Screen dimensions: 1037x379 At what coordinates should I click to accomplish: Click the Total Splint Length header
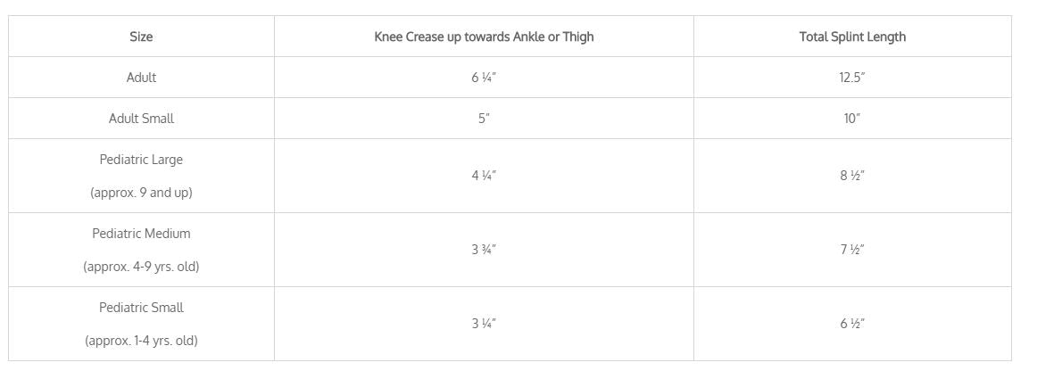coord(852,37)
